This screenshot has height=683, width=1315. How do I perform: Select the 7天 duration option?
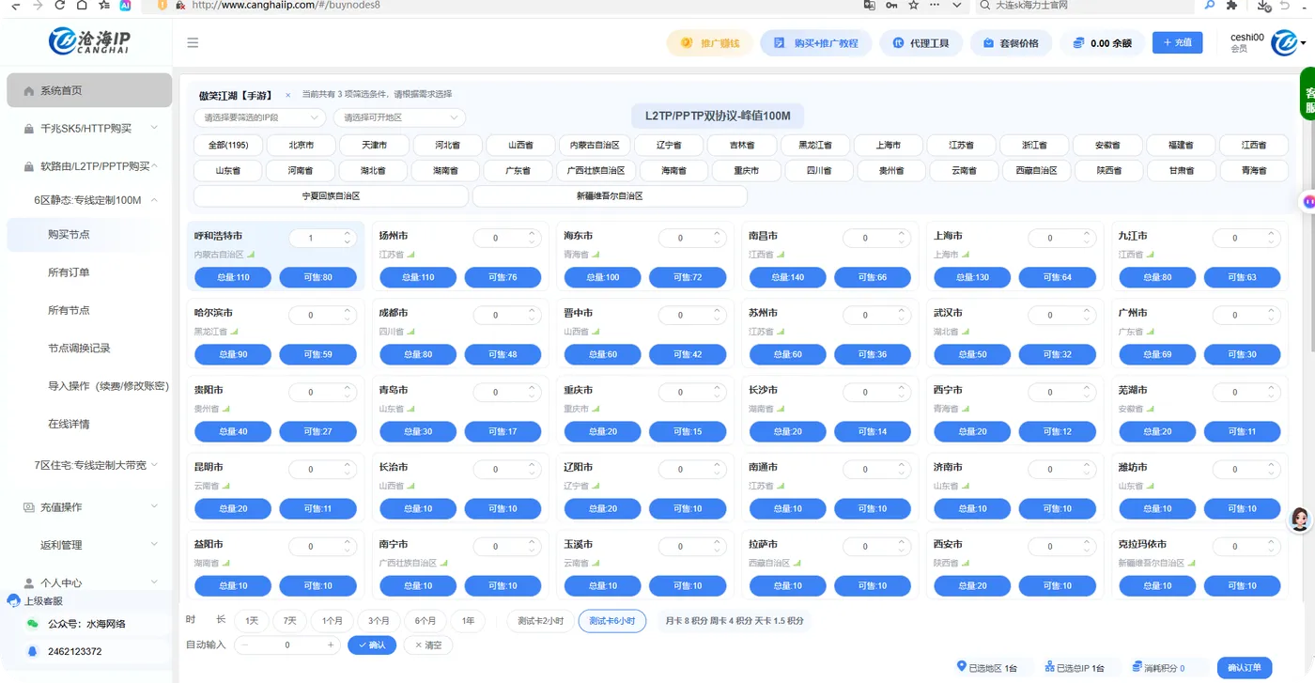(x=290, y=621)
